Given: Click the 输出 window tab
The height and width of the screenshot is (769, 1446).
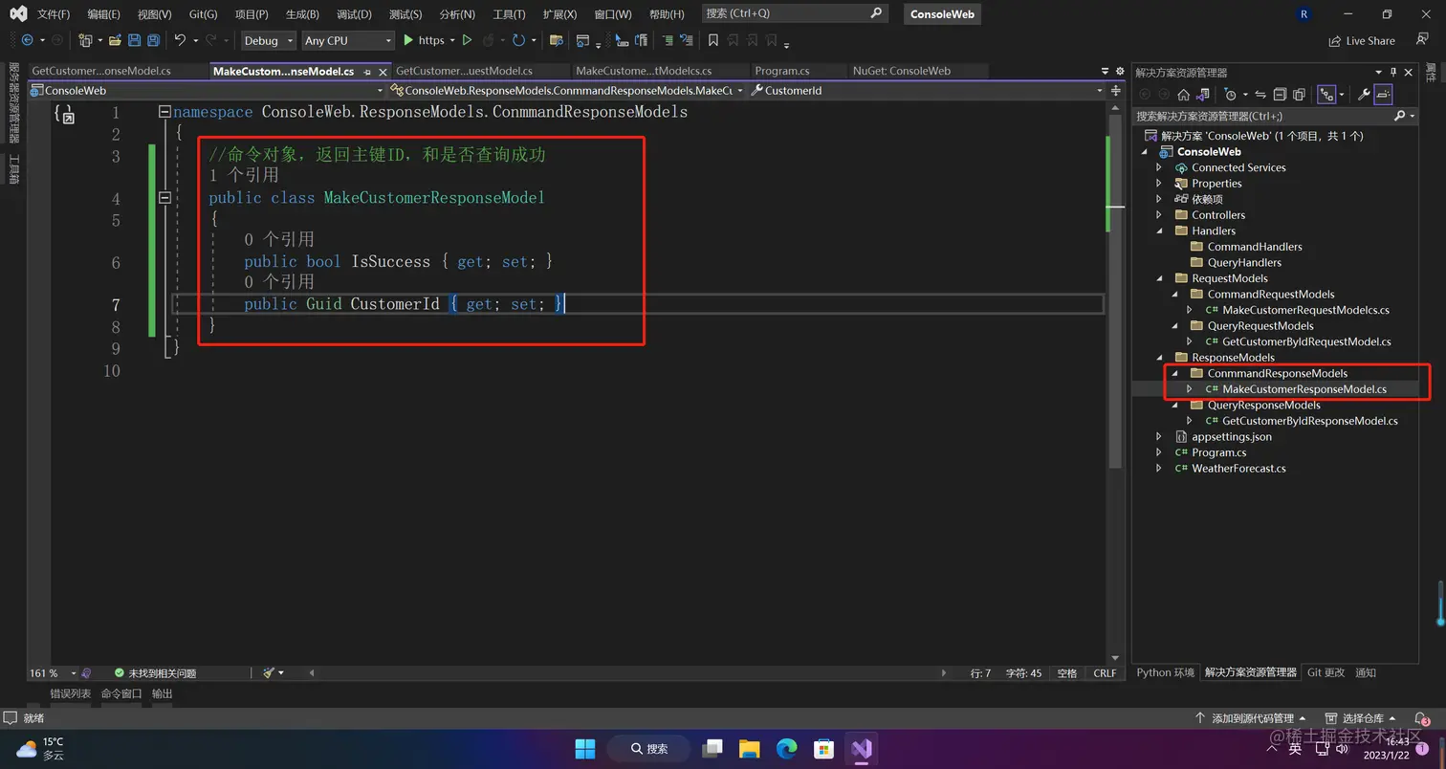Looking at the screenshot, I should click(163, 693).
